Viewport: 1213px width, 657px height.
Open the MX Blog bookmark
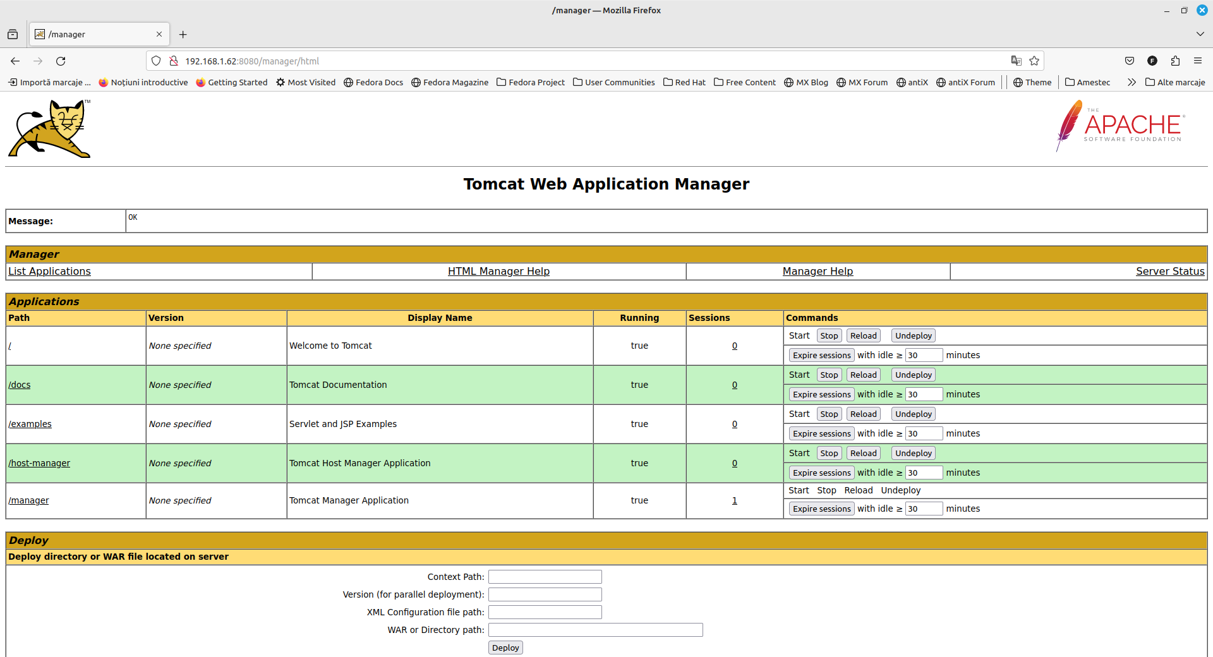[x=806, y=82]
